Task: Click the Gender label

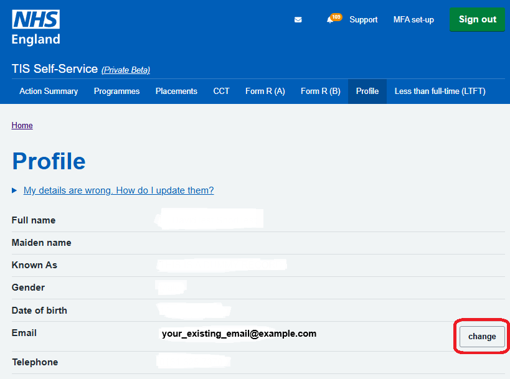Action: (28, 288)
